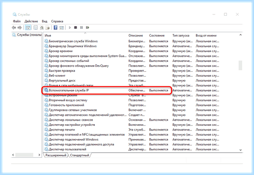The height and width of the screenshot is (175, 254).
Task: Click gear icon of Диспетчер локальных сеансов
Action: click(46, 119)
